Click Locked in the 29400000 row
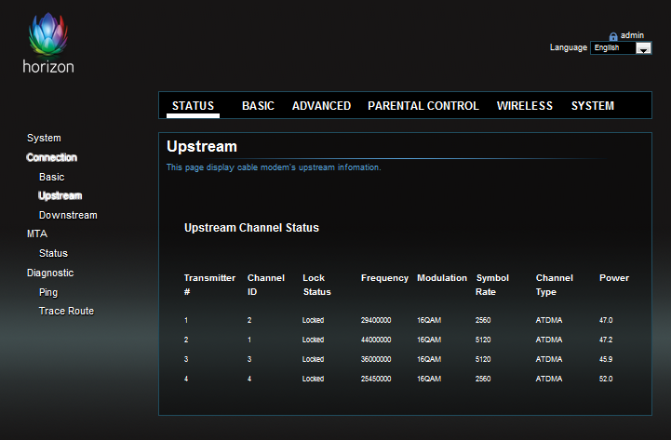The height and width of the screenshot is (440, 671). click(313, 320)
